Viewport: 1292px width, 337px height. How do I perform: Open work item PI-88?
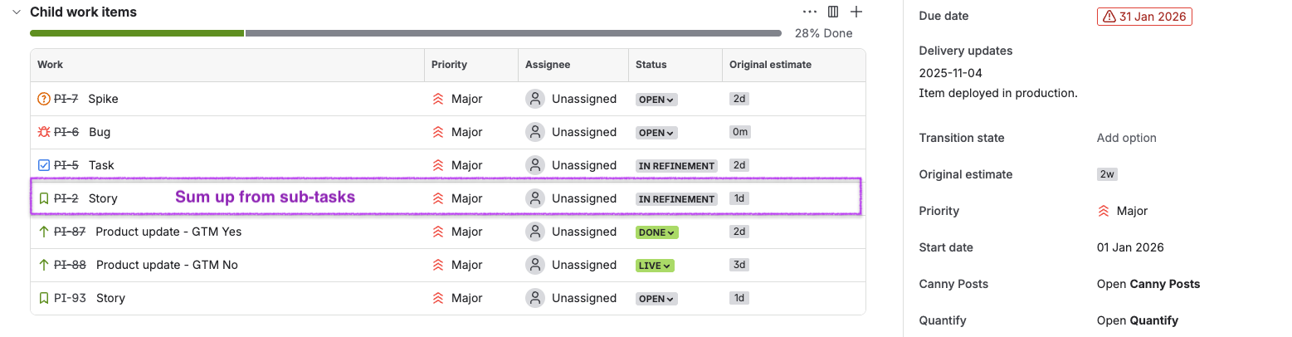click(x=70, y=265)
